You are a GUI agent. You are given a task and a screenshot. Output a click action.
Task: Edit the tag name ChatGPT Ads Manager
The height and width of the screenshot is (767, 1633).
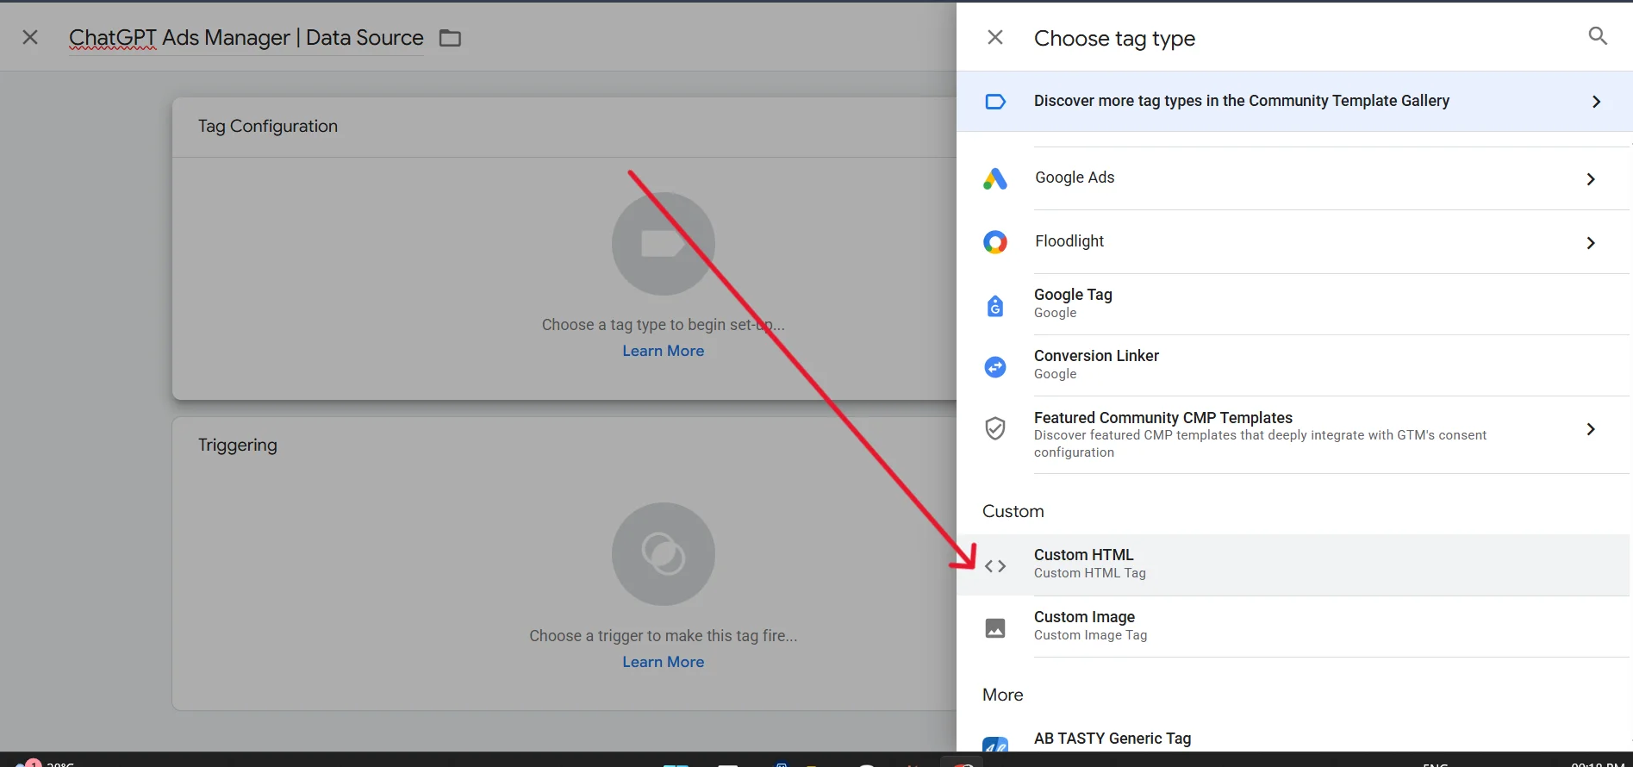[x=246, y=38]
